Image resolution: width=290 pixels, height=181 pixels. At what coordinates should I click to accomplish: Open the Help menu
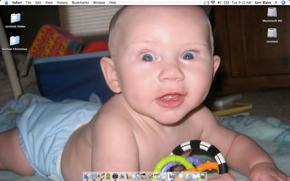point(113,3)
